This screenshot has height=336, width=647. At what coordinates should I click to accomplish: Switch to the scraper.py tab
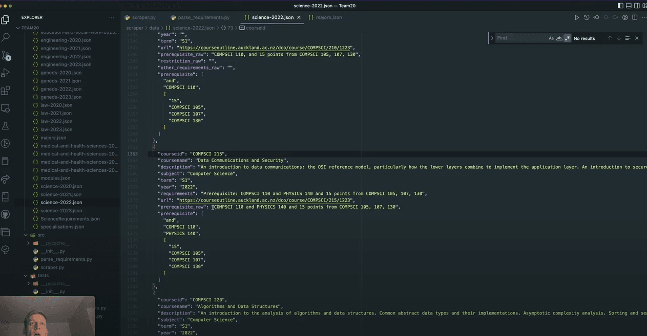pos(143,17)
